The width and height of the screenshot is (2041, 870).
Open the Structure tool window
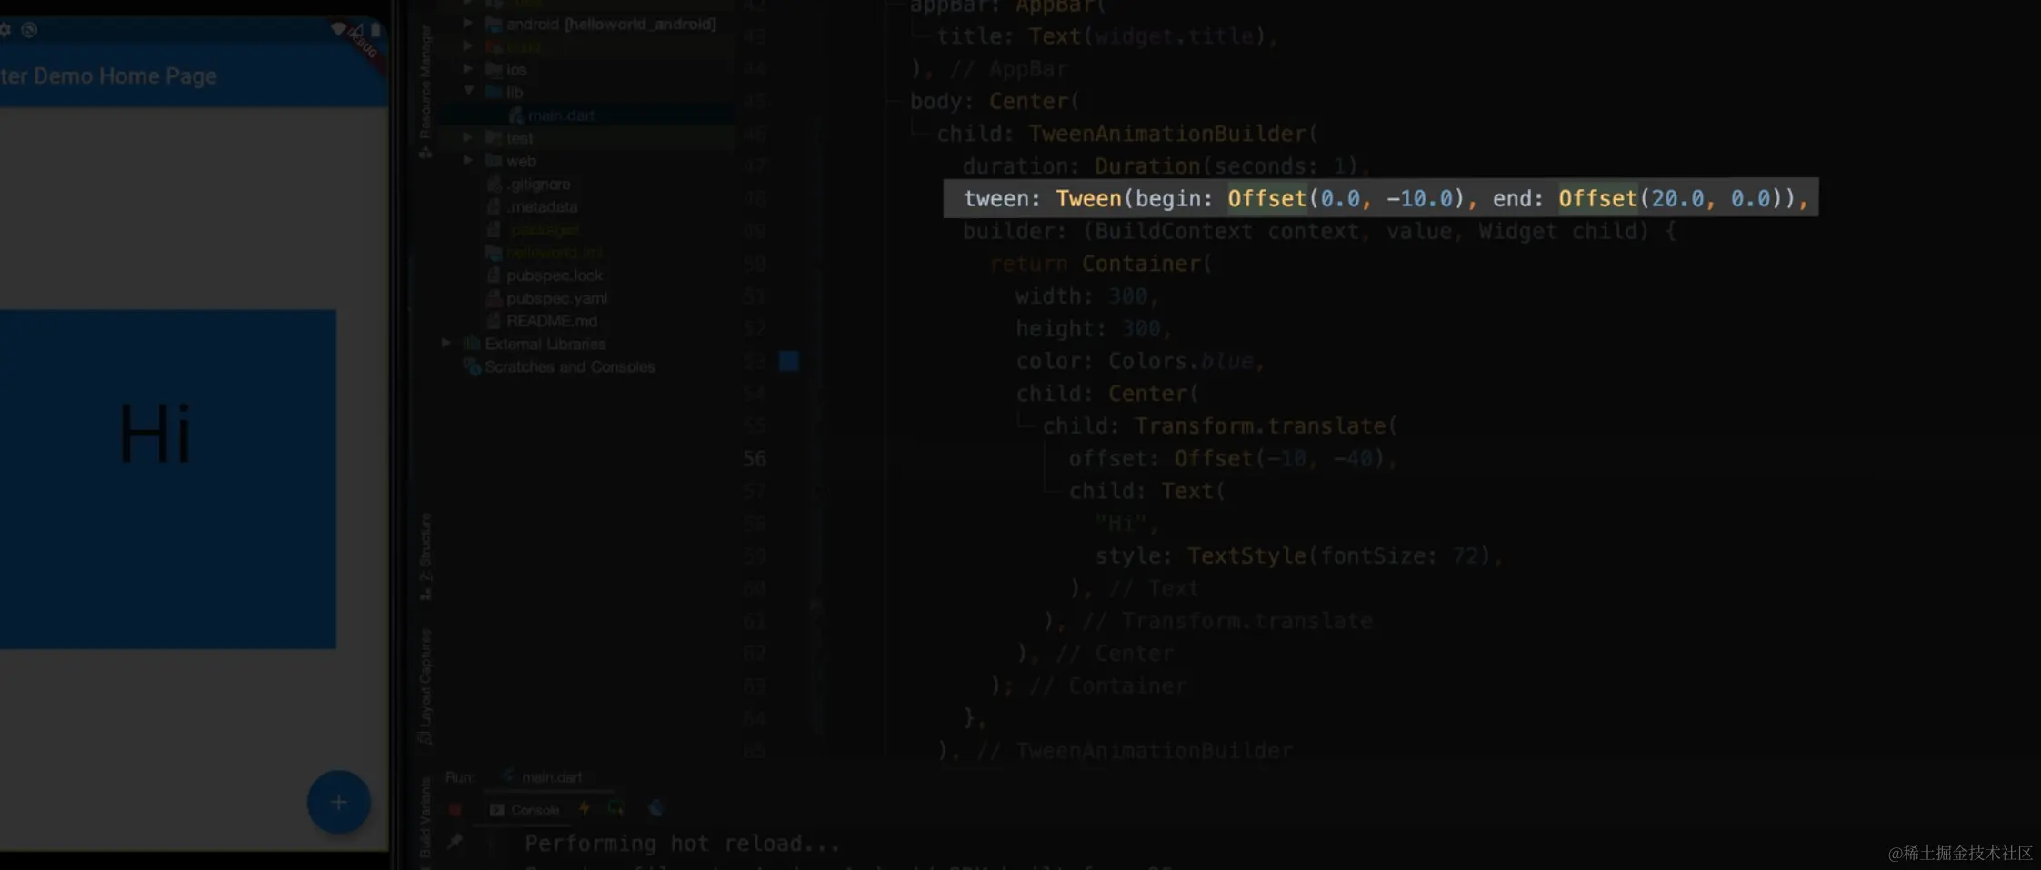tap(425, 555)
